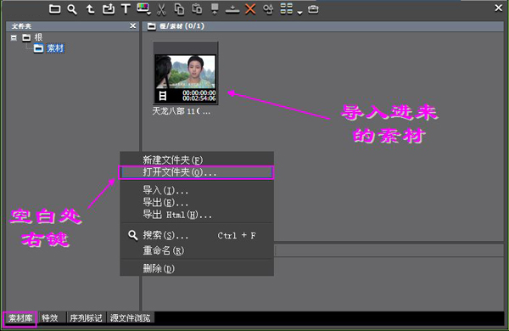Click the add to timeline icon
The width and height of the screenshot is (509, 331).
click(x=232, y=9)
